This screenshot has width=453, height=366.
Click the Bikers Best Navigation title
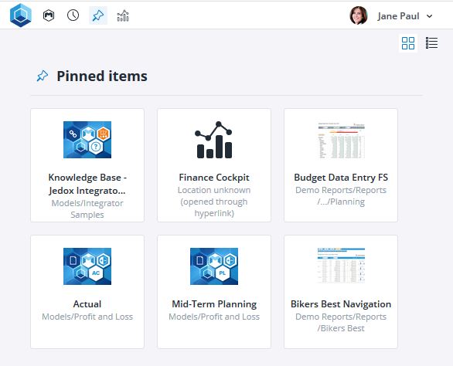[341, 304]
